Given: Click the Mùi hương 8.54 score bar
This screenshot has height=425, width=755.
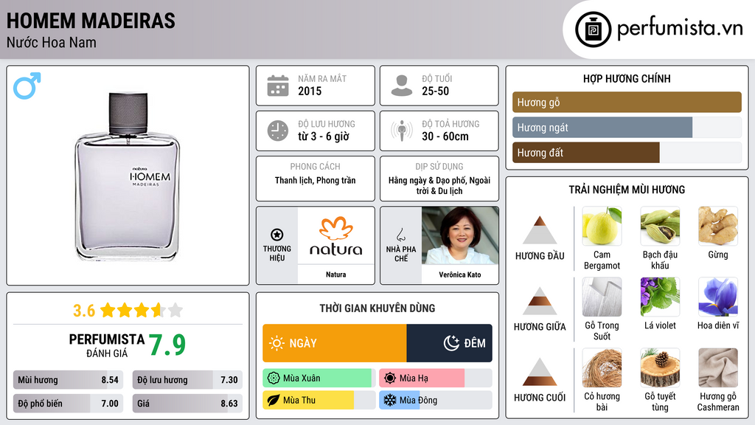Looking at the screenshot, I should point(68,380).
